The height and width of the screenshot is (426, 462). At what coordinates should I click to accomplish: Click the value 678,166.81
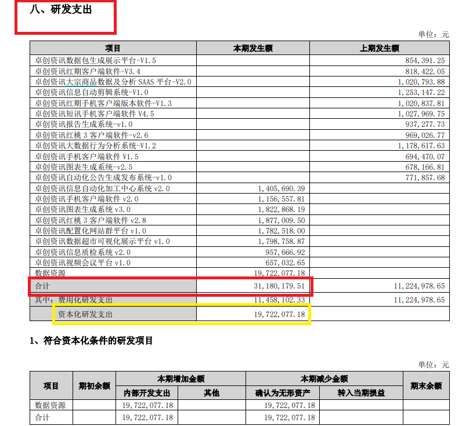coord(425,168)
